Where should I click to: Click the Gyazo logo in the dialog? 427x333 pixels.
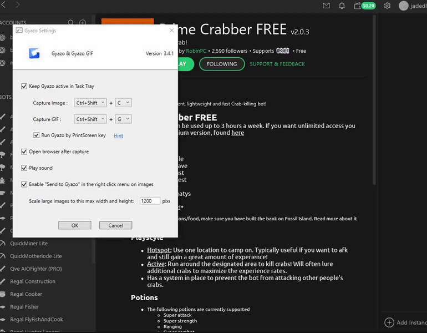[34, 53]
